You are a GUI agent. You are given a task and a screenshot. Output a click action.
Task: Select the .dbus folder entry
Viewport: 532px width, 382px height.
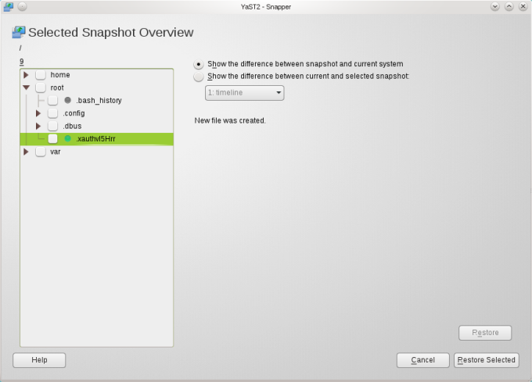click(72, 126)
